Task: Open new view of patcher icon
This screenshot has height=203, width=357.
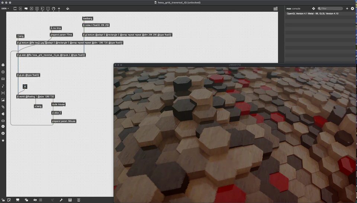Action: (9, 200)
